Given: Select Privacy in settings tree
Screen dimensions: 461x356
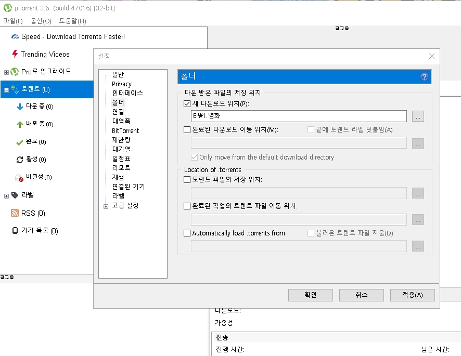Looking at the screenshot, I should point(122,84).
